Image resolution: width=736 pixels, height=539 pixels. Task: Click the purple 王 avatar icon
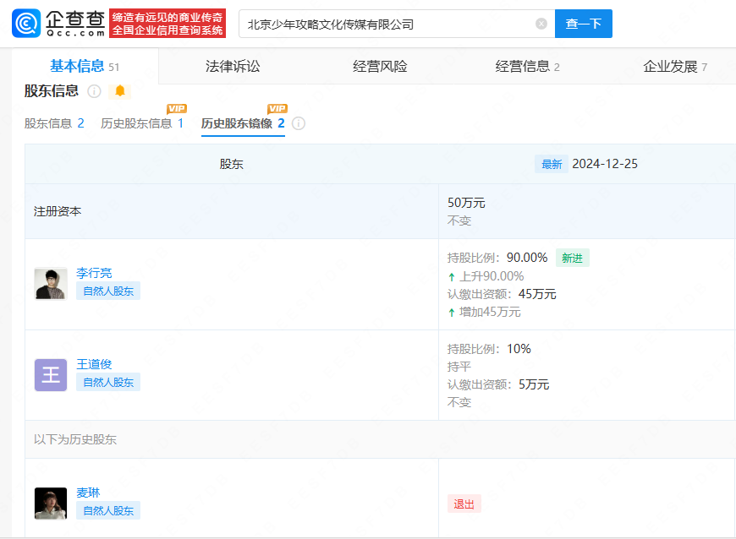[x=51, y=374]
